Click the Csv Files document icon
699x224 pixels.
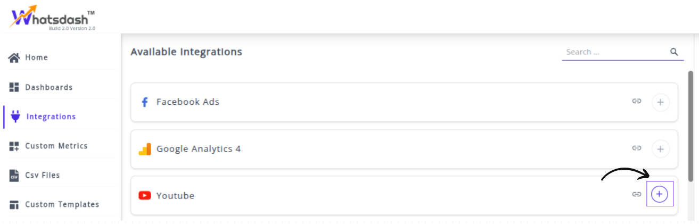point(14,175)
